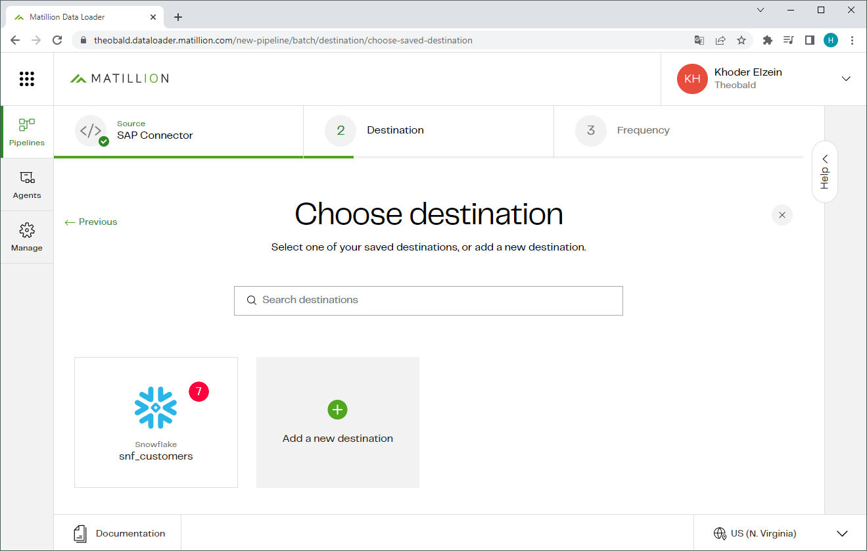867x551 pixels.
Task: Select the snf_customers Snowflake destination
Action: click(x=156, y=422)
